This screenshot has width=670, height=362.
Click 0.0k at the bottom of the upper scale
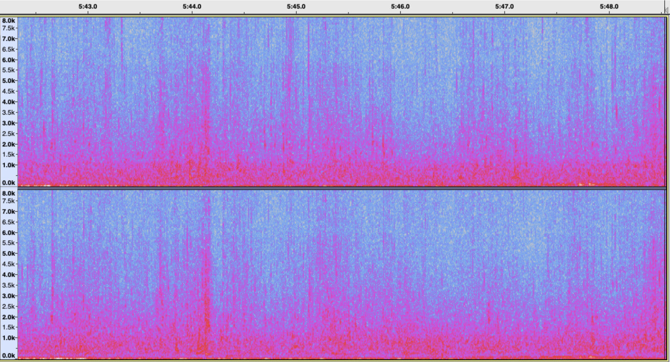8,183
